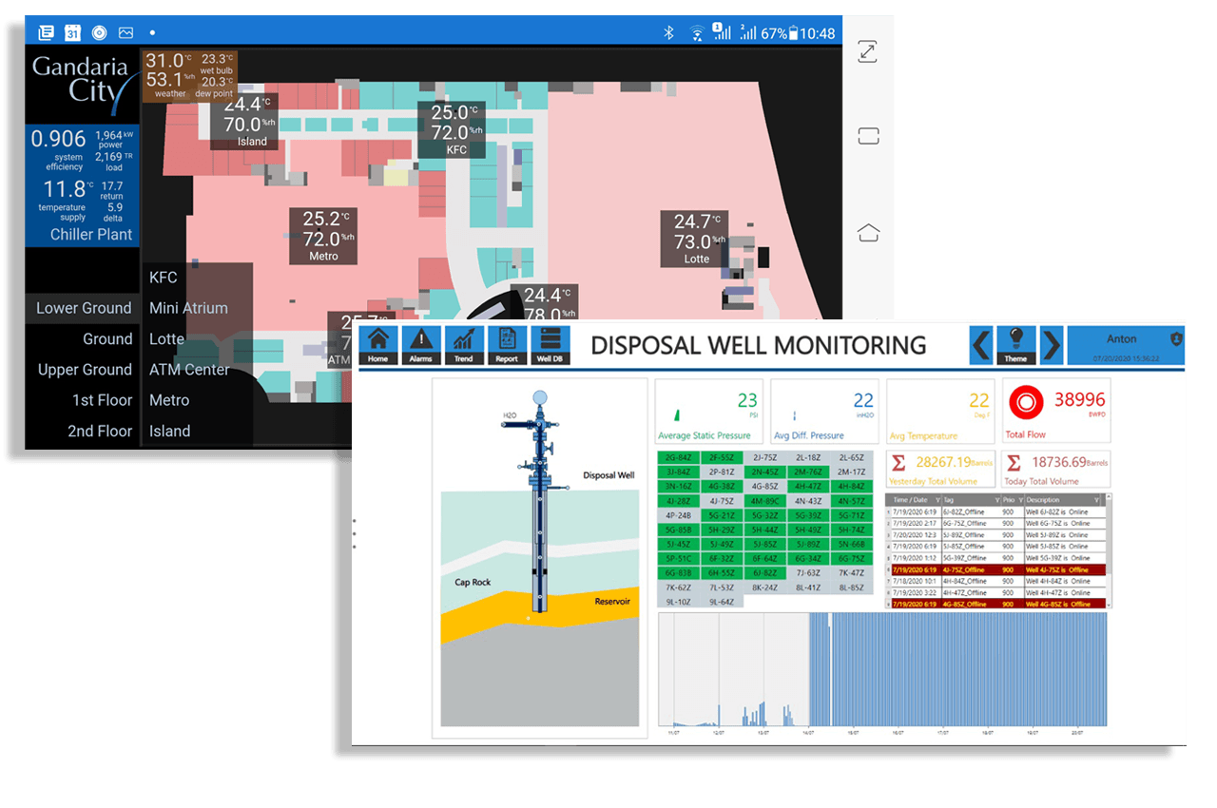Click the Average Static Pressure gauge icon
Screen dimensions: 1217x808
pyautogui.click(x=677, y=414)
